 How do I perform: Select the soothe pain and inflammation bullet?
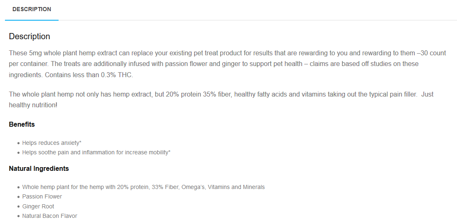point(96,152)
